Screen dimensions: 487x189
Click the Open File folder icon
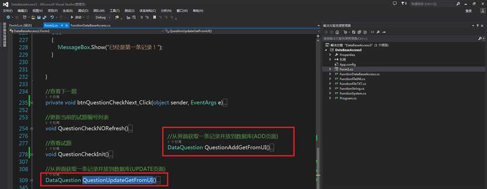33,17
